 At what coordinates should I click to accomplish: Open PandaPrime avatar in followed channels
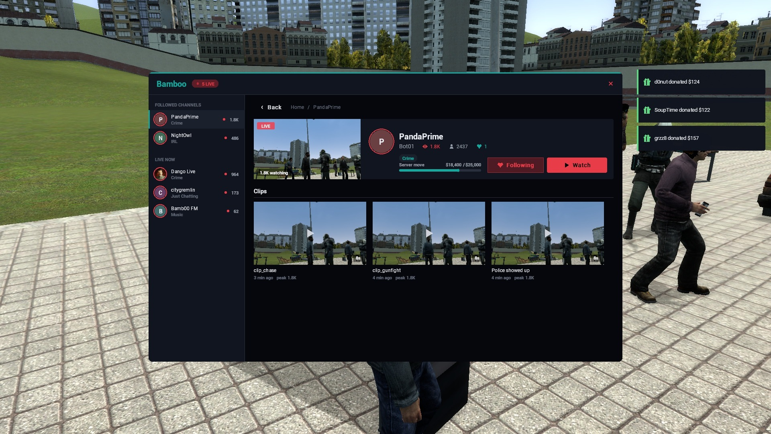tap(160, 119)
